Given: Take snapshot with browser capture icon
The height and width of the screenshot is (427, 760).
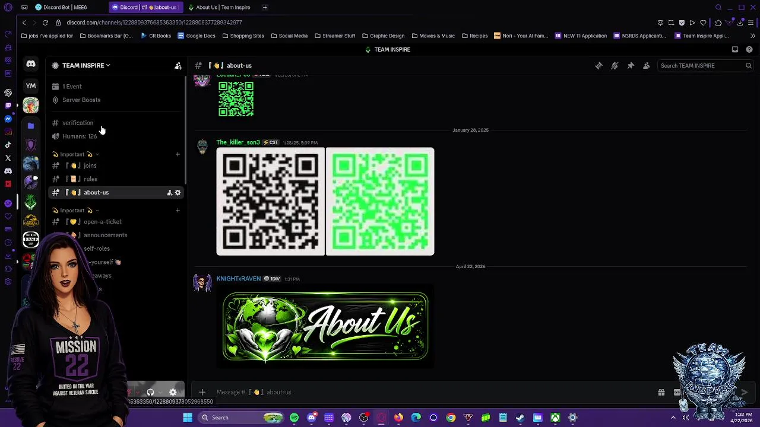Looking at the screenshot, I should tap(671, 23).
